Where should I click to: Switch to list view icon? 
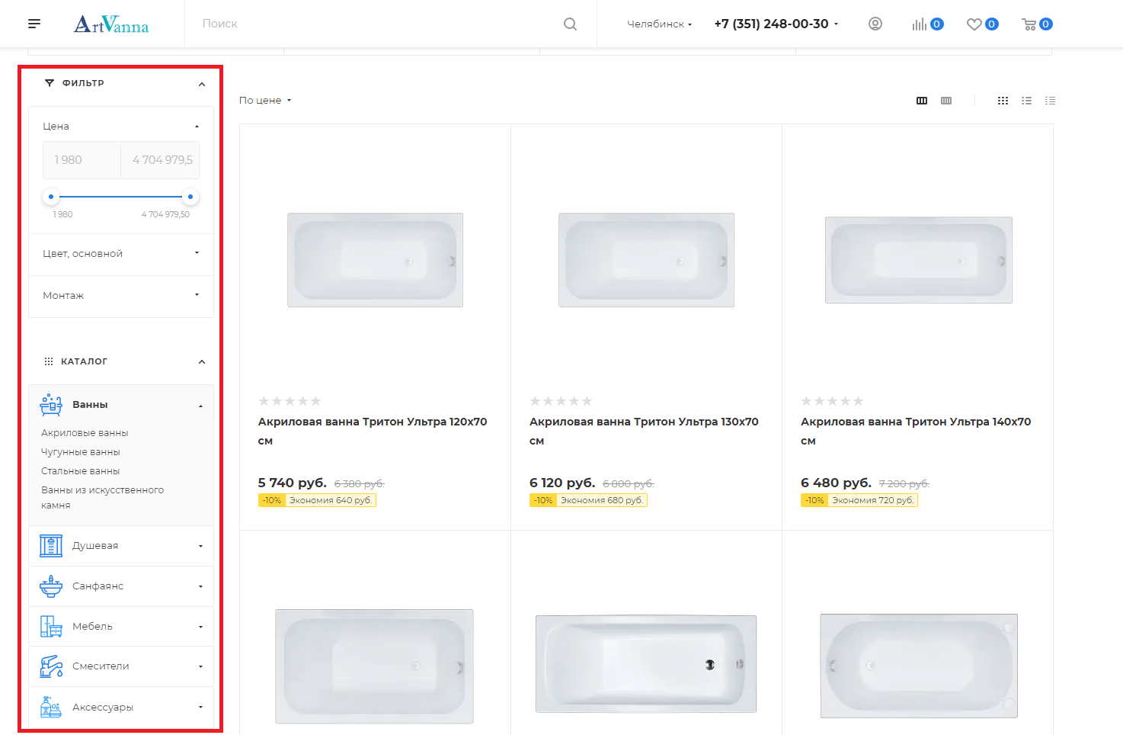[1026, 101]
